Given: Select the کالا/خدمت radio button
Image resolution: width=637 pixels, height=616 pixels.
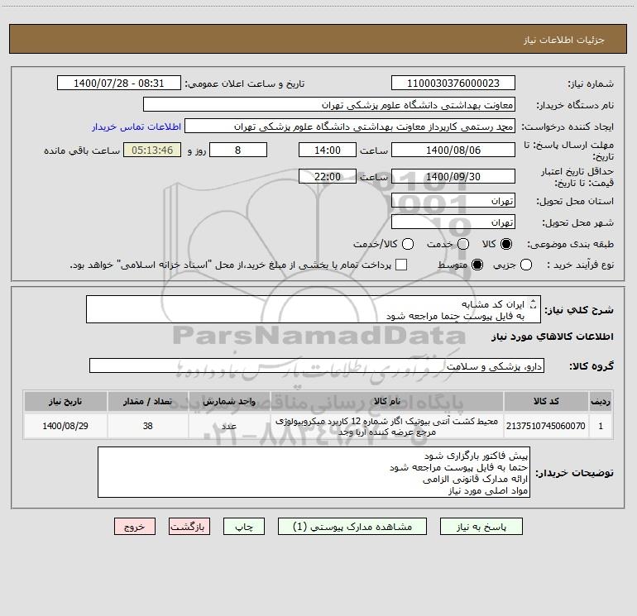Looking at the screenshot, I should point(408,244).
